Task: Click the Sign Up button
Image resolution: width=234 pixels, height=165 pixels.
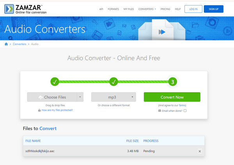Action: (x=214, y=9)
